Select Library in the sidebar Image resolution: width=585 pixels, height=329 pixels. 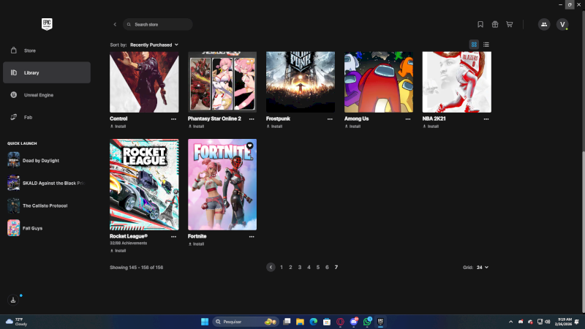[47, 72]
